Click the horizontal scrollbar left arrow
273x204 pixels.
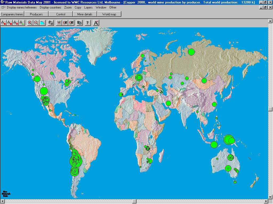click(x=2, y=201)
